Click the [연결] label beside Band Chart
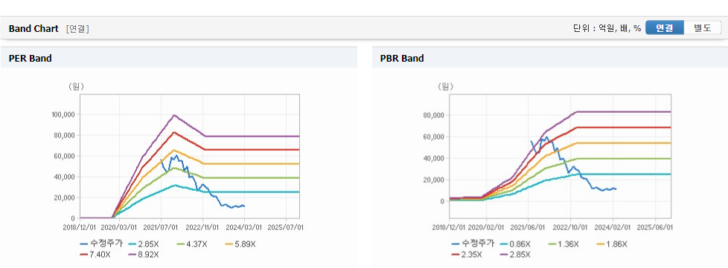728x268 pixels. click(77, 29)
